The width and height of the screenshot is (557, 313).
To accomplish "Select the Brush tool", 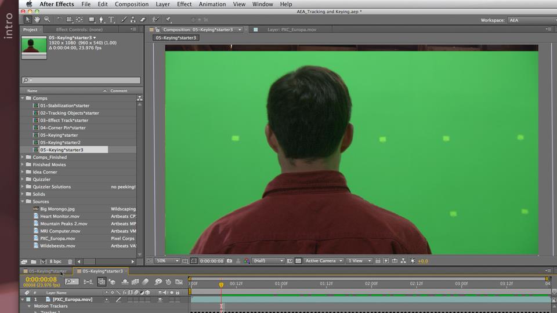I will click(x=123, y=20).
